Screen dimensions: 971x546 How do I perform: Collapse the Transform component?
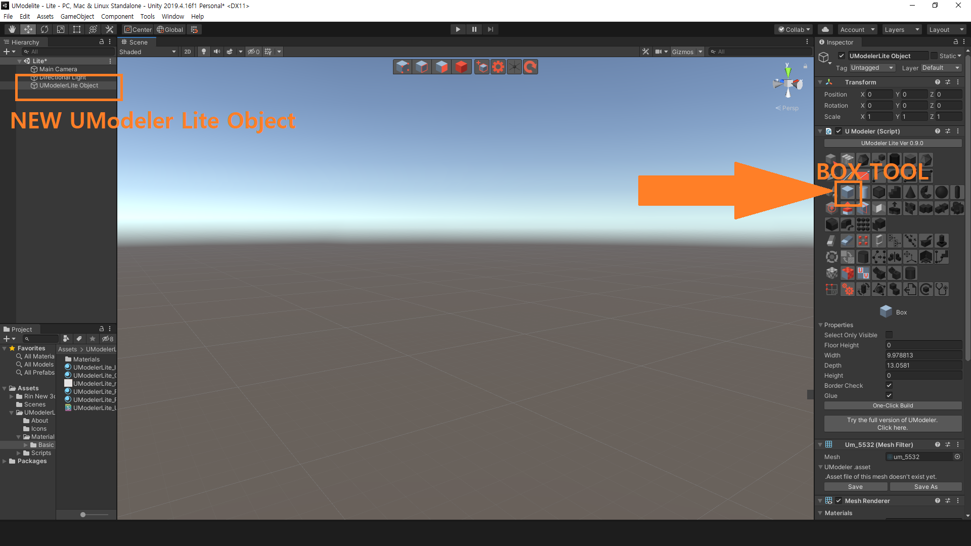(820, 82)
